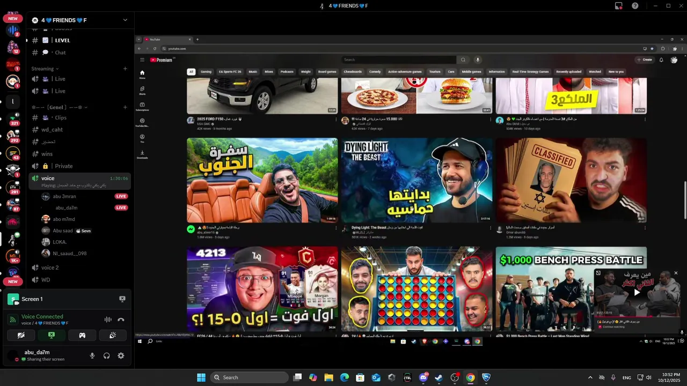
Task: Open voice connection details signal icon
Action: tap(12, 320)
